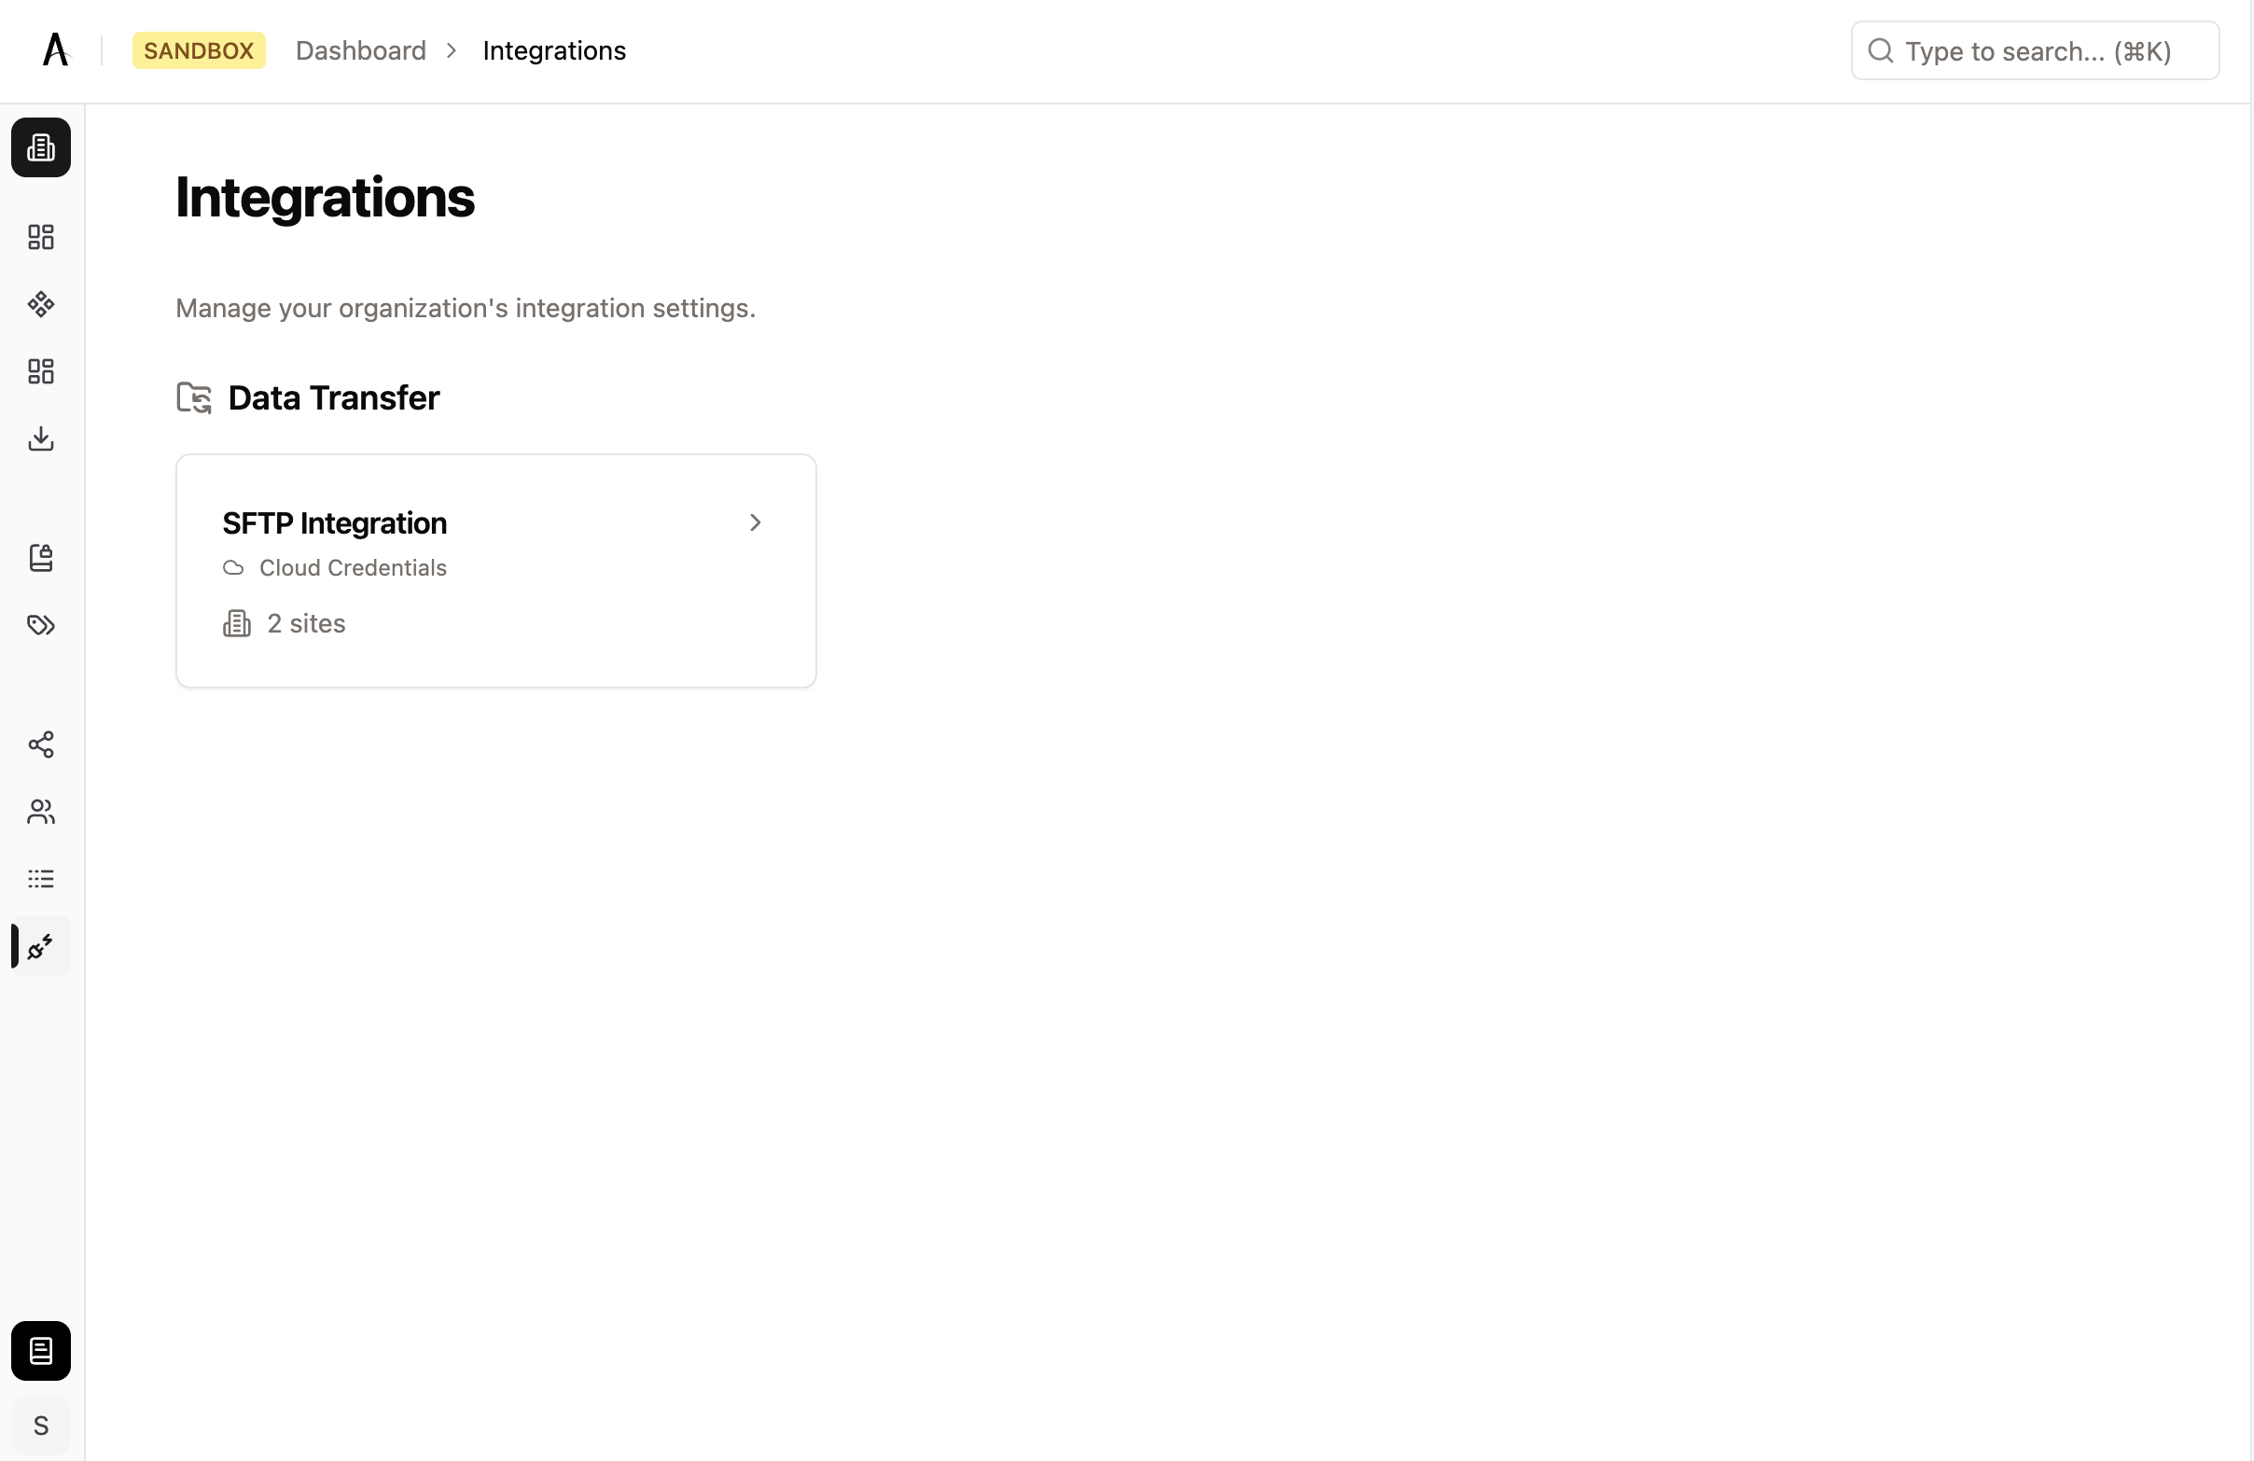Image resolution: width=2254 pixels, height=1461 pixels.
Task: Expand the second grid icon in sidebar
Action: (40, 370)
